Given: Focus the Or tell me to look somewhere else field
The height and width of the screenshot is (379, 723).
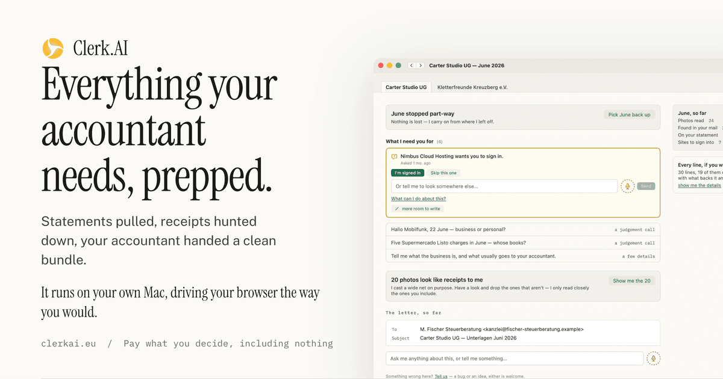Looking at the screenshot, I should (504, 186).
